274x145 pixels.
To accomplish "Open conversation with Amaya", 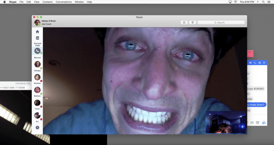I will (37, 64).
